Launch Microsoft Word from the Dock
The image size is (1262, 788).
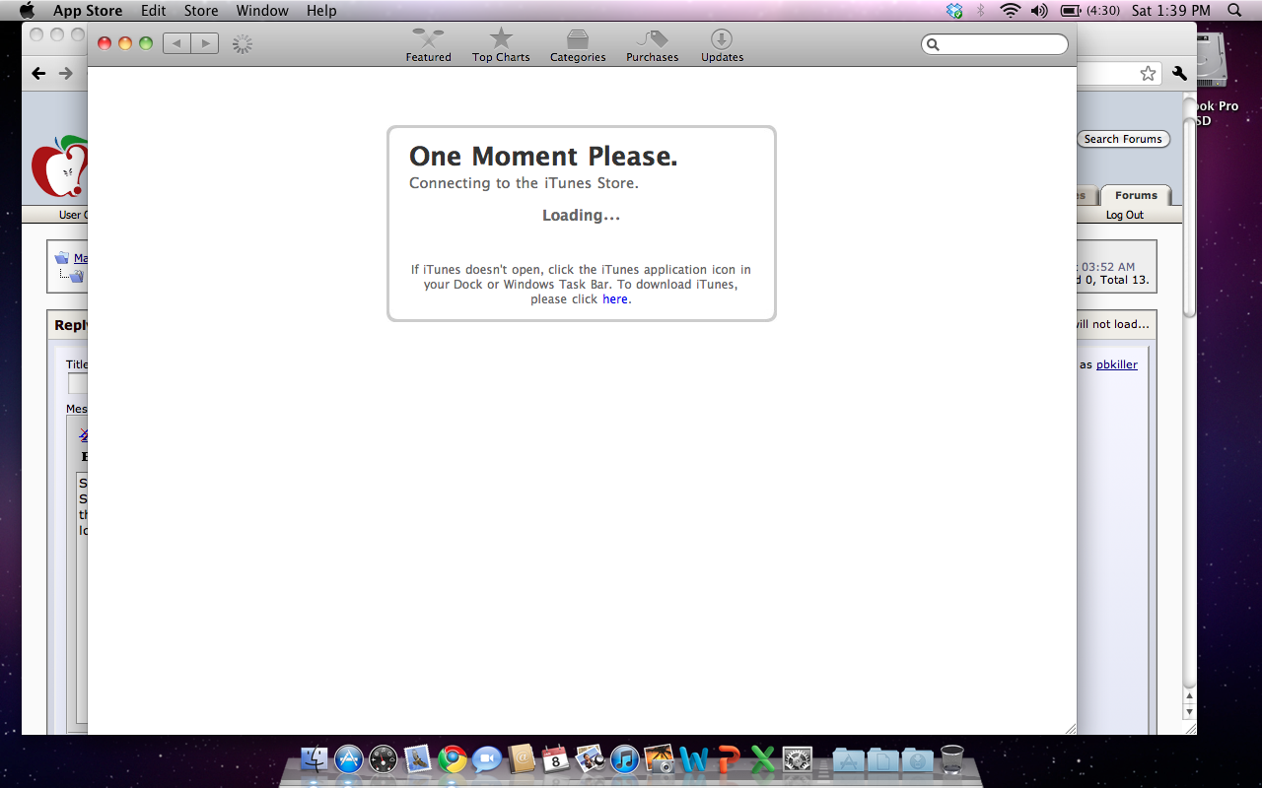click(x=694, y=759)
